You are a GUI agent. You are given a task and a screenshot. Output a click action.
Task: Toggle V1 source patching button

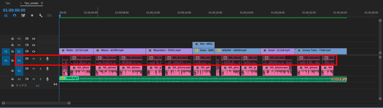pos(6,51)
